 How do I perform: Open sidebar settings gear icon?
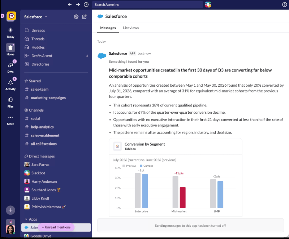76,17
